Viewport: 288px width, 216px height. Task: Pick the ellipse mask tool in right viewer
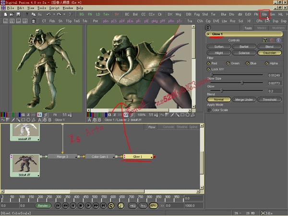[x=188, y=115]
